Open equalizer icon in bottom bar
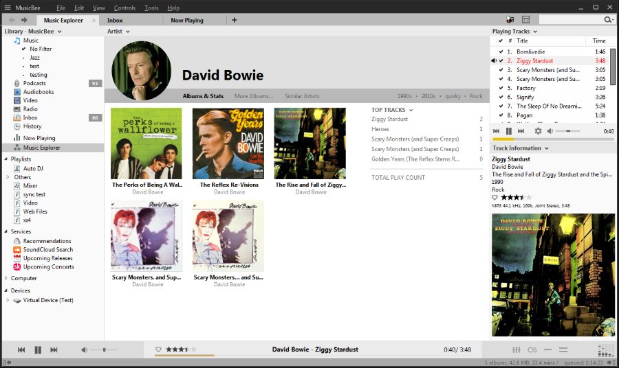 click(x=517, y=349)
